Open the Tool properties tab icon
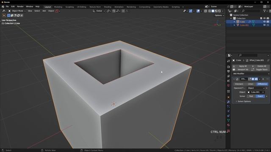The image size is (271, 152). tap(229, 61)
